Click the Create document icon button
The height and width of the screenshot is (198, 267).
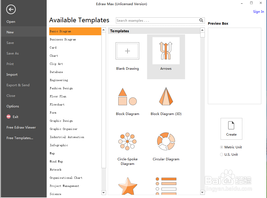click(231, 129)
